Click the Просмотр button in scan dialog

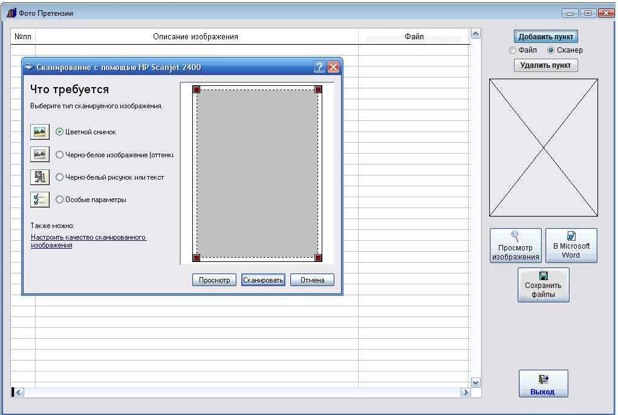pos(215,279)
